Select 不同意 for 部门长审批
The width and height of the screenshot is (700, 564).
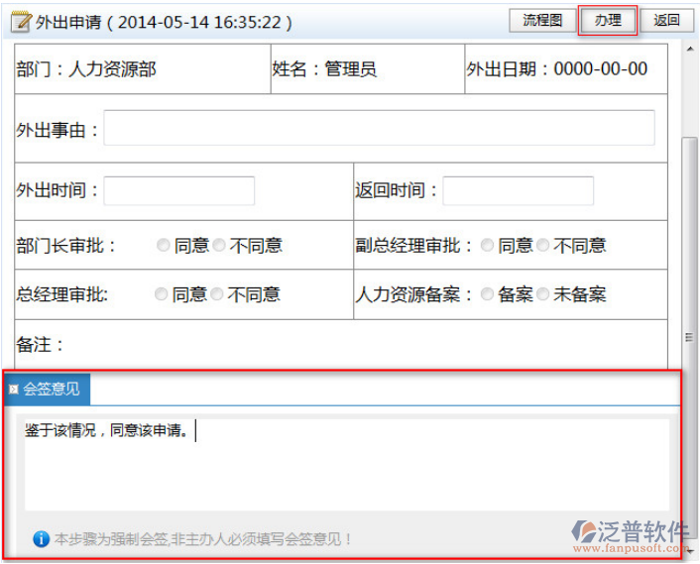[x=220, y=246]
